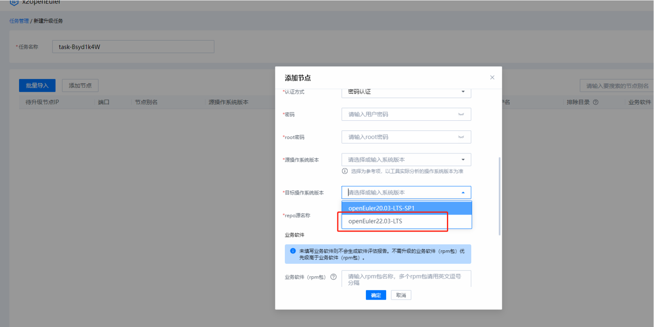Image resolution: width=654 pixels, height=327 pixels.
Task: Open 任务管理 breadcrumb link
Action: click(19, 21)
